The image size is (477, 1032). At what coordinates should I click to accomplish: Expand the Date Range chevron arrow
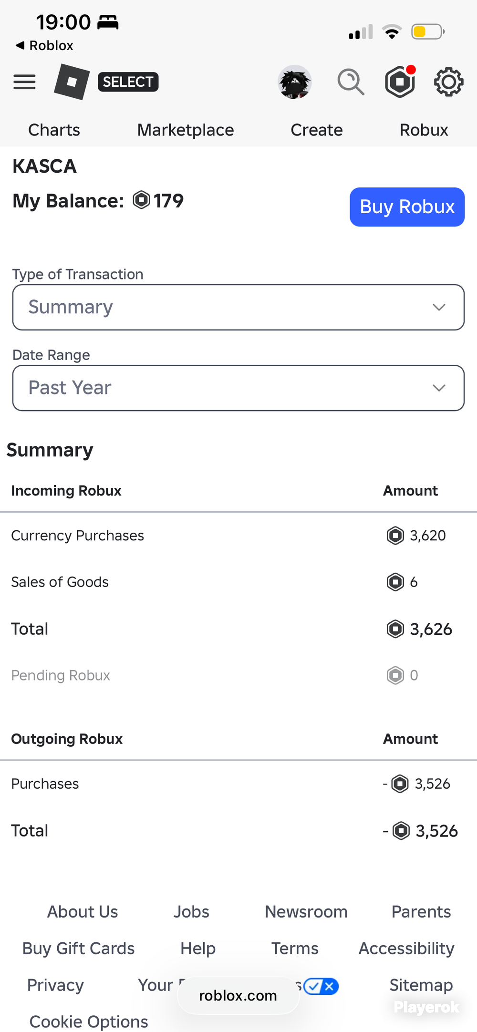point(439,388)
